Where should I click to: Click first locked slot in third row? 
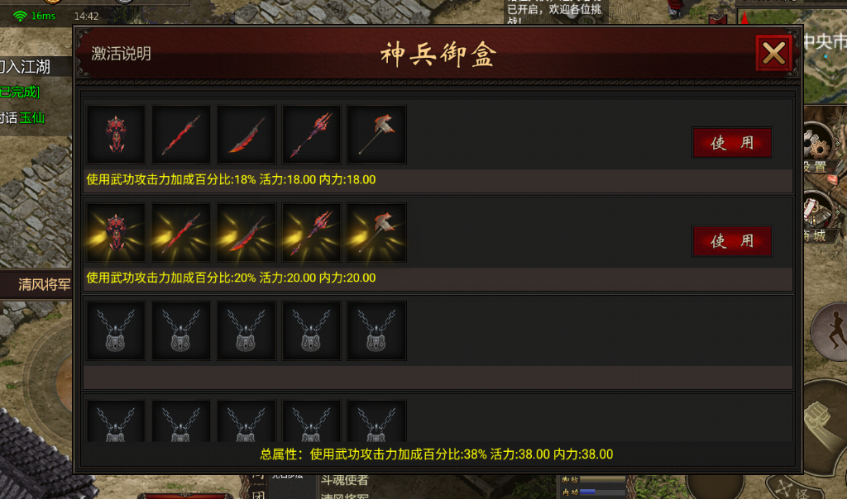(x=116, y=330)
